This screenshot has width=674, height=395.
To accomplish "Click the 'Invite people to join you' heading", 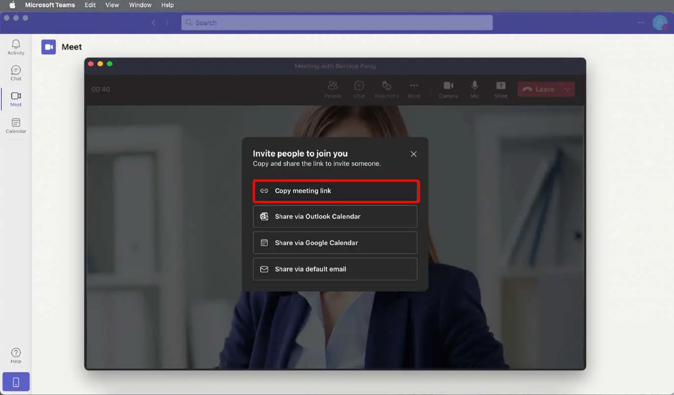I will click(300, 153).
